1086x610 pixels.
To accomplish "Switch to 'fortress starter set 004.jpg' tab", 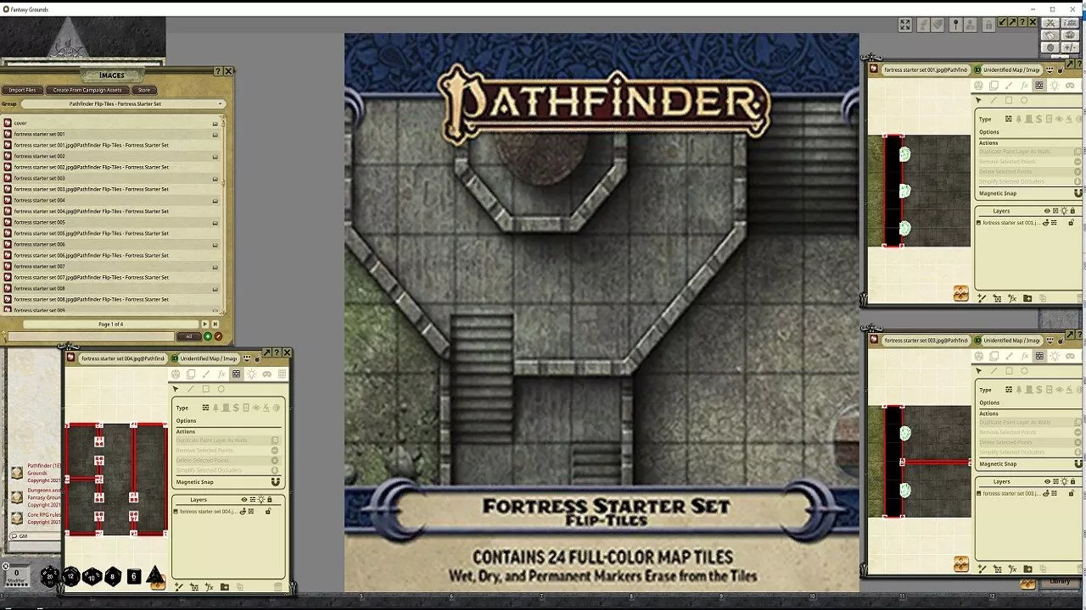I will tap(122, 358).
